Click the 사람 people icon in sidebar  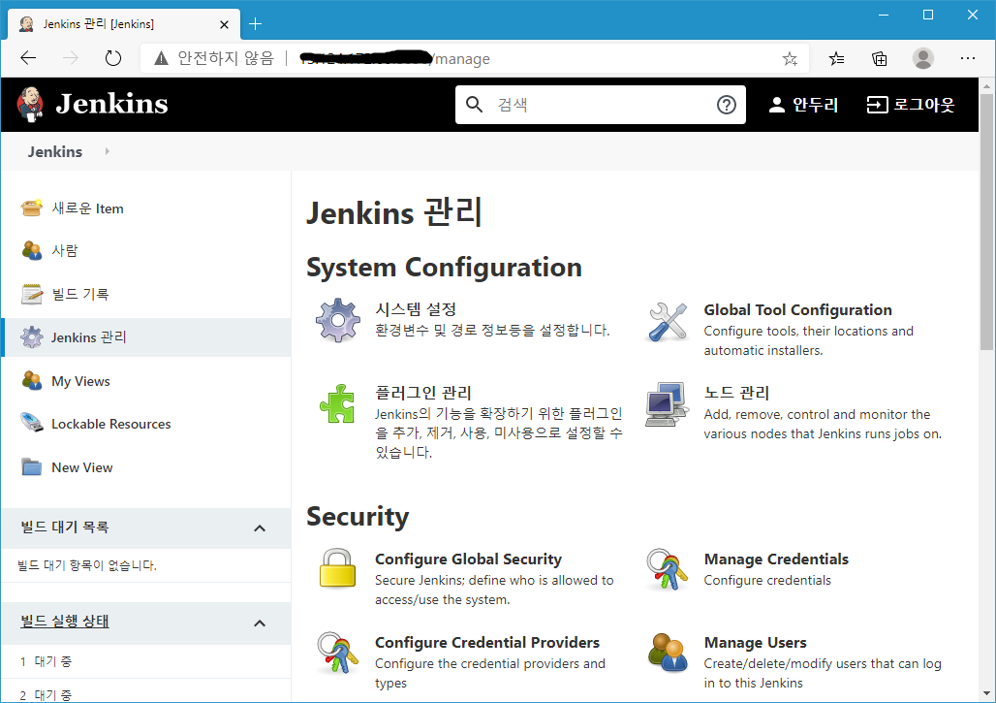(x=31, y=250)
